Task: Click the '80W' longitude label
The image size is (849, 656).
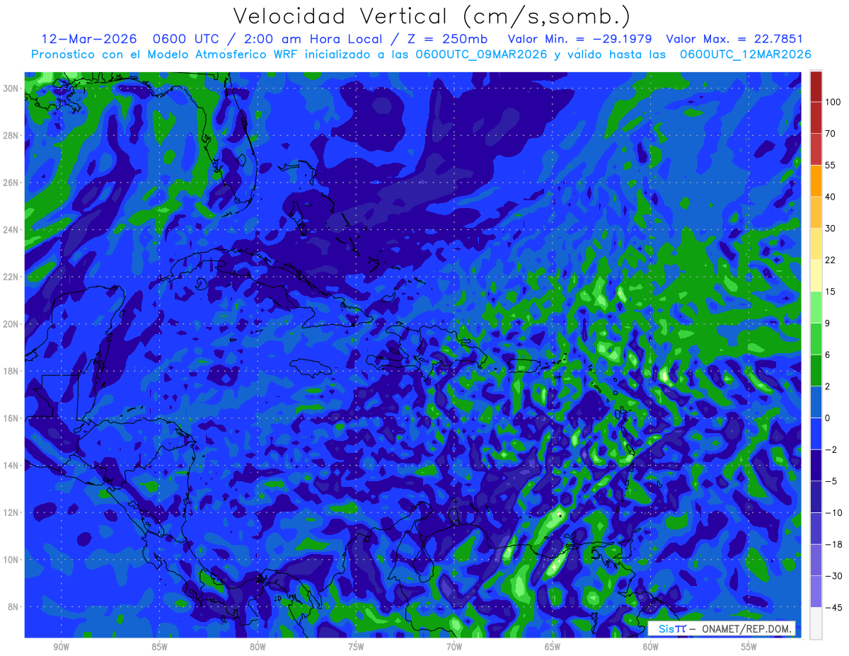Action: (x=258, y=647)
